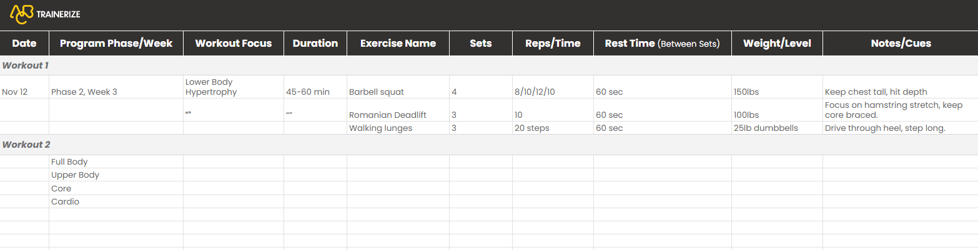Click the Nov 12 date cell
978x250 pixels.
pos(24,87)
